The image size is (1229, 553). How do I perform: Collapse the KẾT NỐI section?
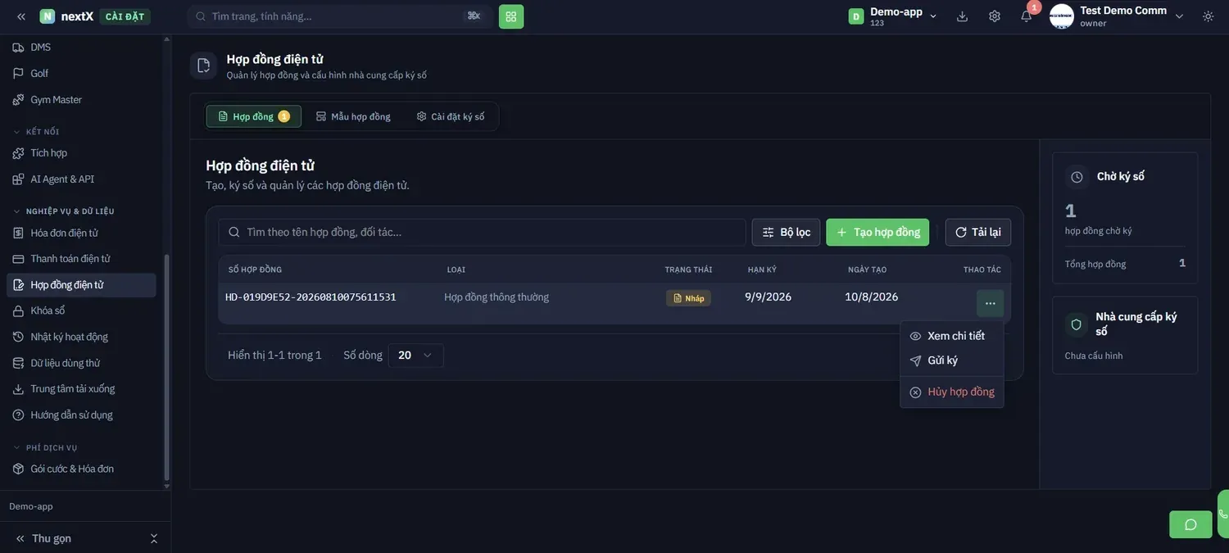(x=36, y=132)
